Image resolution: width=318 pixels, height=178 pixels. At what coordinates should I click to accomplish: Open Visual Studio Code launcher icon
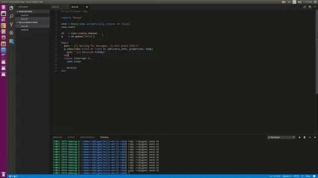pyautogui.click(x=3, y=50)
